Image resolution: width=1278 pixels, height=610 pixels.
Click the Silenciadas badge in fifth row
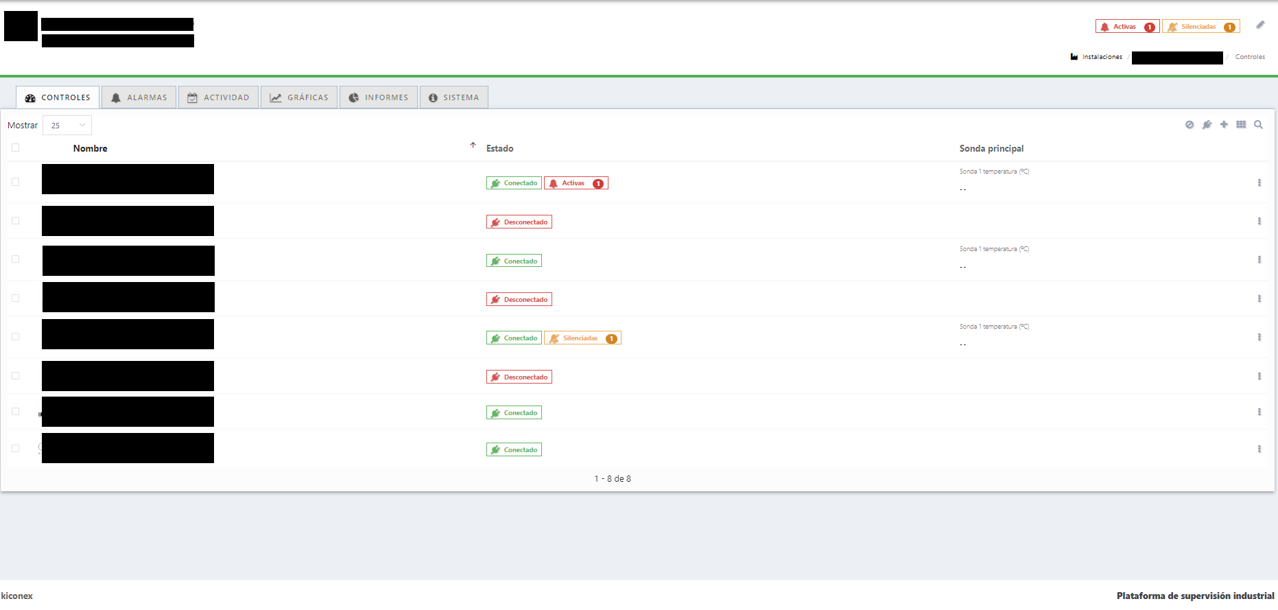click(x=582, y=338)
